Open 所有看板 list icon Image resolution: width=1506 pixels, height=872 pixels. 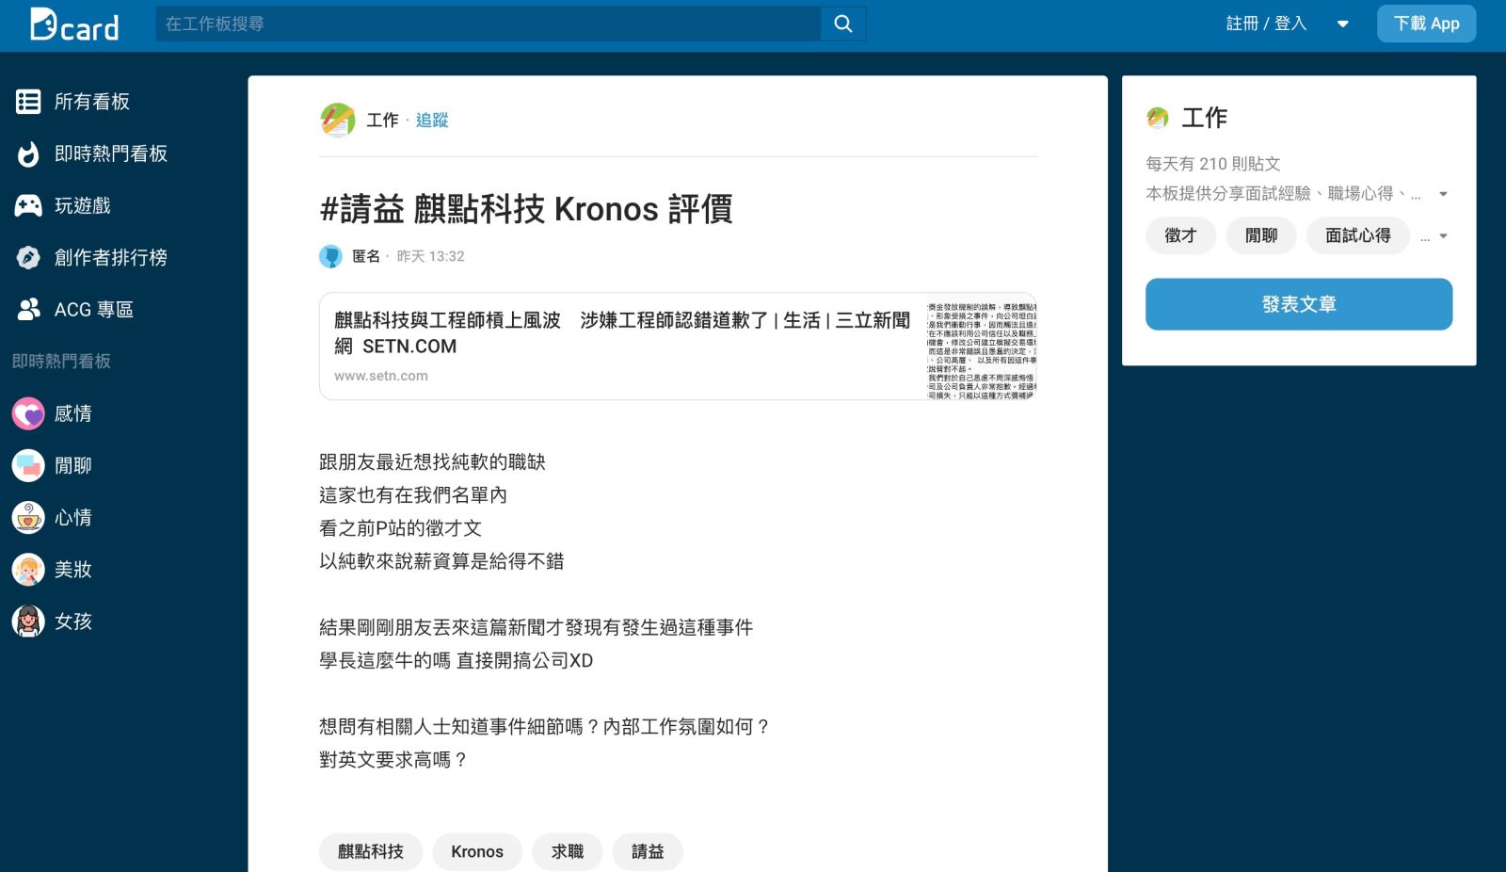(28, 102)
